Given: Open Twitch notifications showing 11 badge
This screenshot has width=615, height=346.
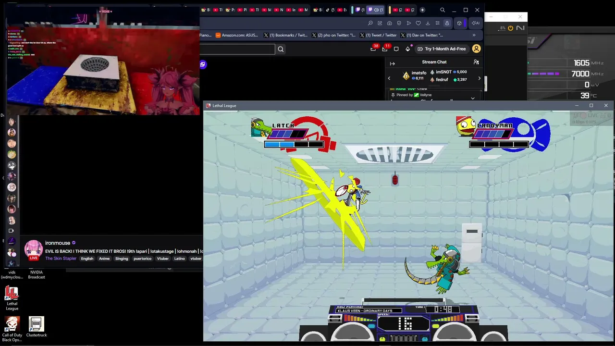Looking at the screenshot, I should click(x=385, y=49).
